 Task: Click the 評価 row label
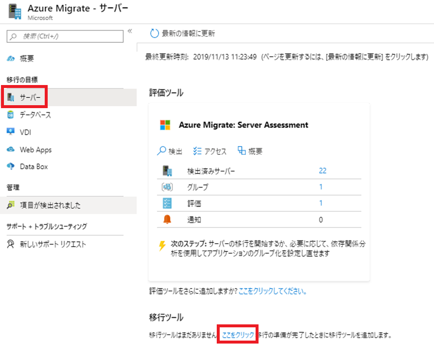[x=194, y=204]
